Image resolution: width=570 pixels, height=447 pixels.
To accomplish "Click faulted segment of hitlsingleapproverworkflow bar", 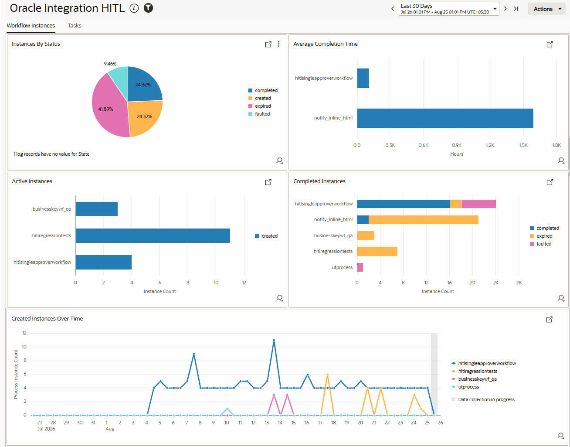I will (478, 204).
